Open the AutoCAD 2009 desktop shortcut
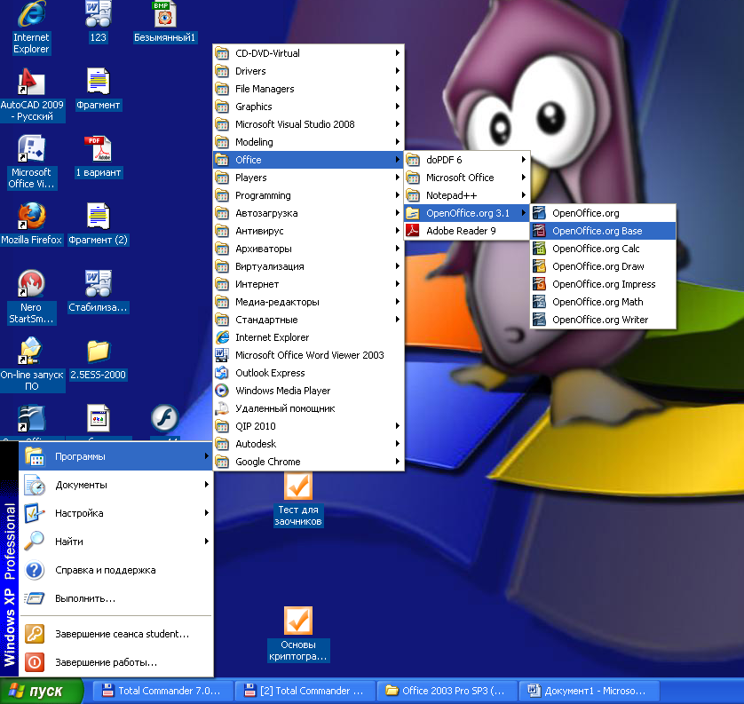The image size is (744, 704). click(x=32, y=95)
